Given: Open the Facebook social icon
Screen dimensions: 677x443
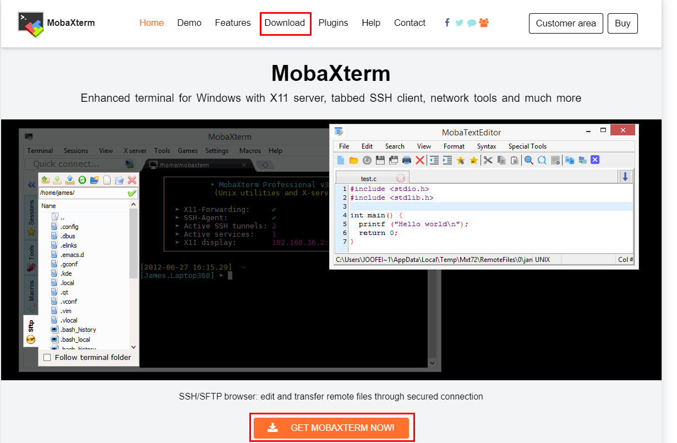Looking at the screenshot, I should pyautogui.click(x=447, y=23).
